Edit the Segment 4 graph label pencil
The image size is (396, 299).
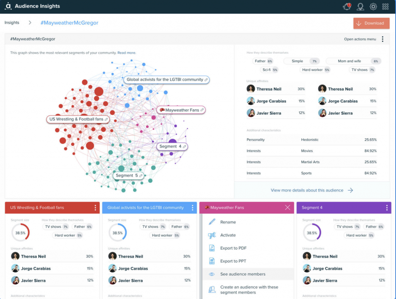pyautogui.click(x=184, y=146)
